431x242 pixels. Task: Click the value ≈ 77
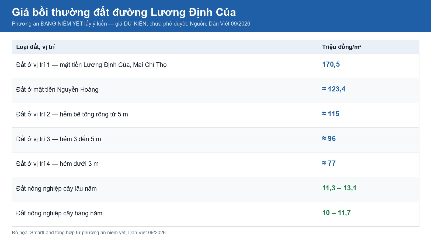click(329, 163)
